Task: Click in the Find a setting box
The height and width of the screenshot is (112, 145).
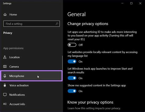Action: point(32,24)
